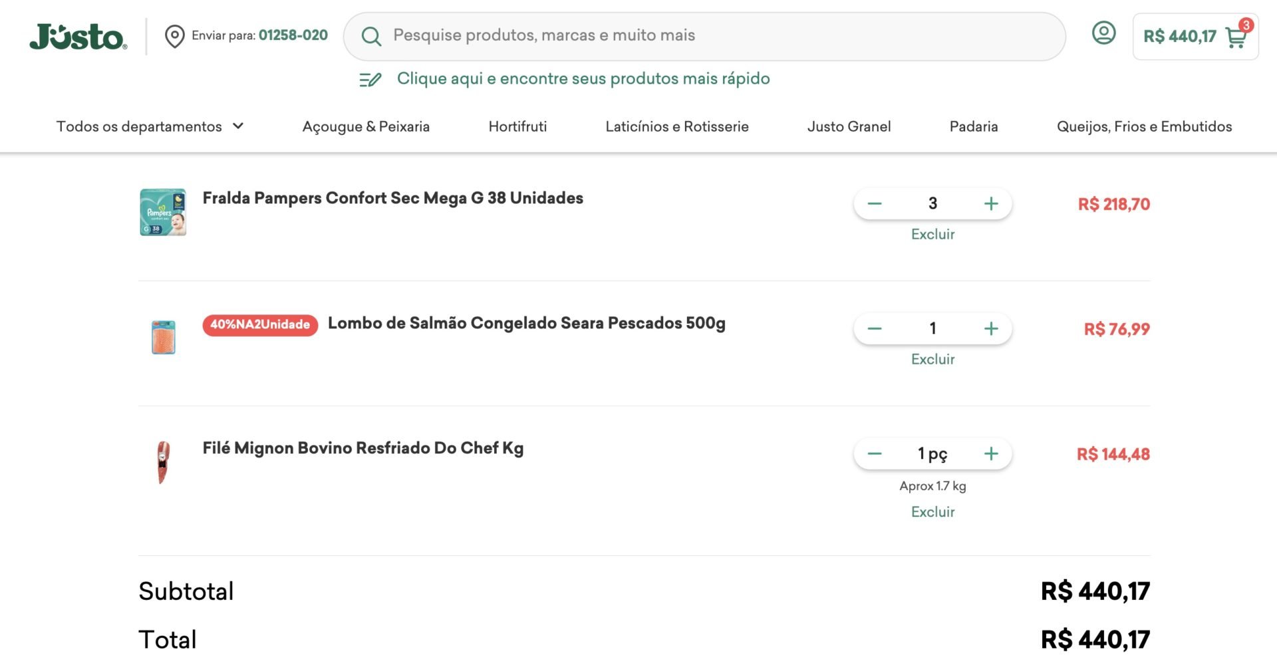Click the '1 pç' quantity value
1277x669 pixels.
(932, 454)
